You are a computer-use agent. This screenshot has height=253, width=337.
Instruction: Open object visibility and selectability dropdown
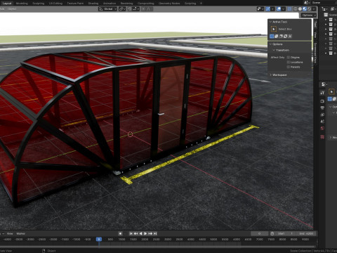[260, 9]
